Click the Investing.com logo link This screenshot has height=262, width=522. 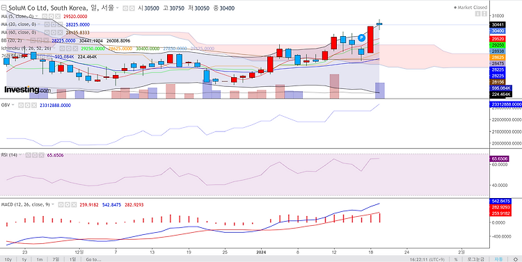[28, 90]
